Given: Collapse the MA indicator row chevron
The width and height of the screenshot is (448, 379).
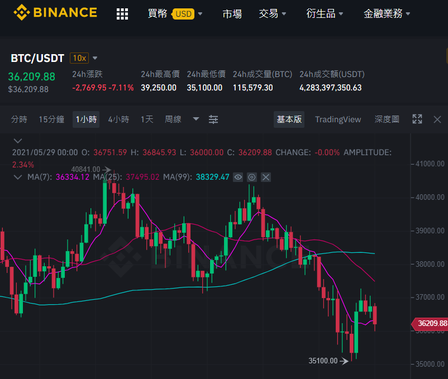Looking at the screenshot, I should point(18,177).
